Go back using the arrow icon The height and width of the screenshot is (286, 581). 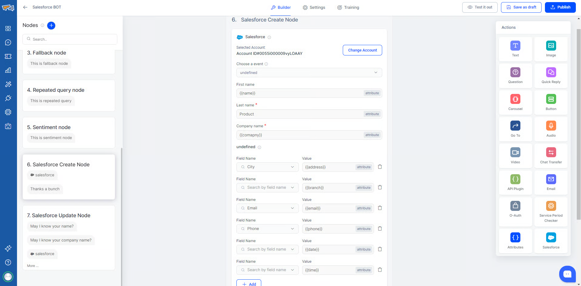(x=25, y=7)
